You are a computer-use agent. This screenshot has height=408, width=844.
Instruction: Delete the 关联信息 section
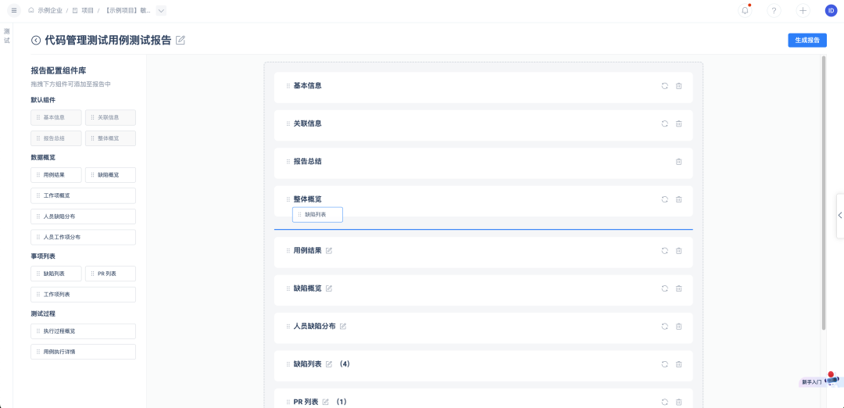point(678,123)
